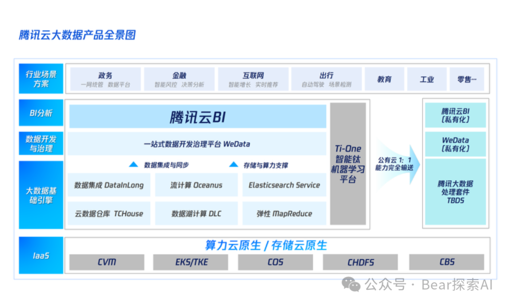
Task: Select the 数据集成 DataInLong box
Action: 109,185
